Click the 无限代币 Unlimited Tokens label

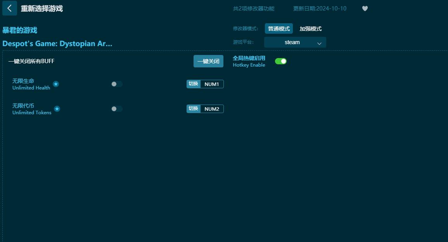tap(32, 109)
